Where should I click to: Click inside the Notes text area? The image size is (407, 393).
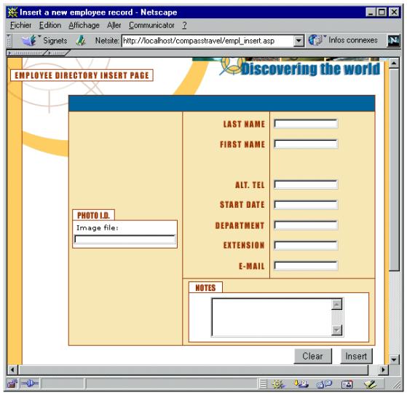(272, 317)
